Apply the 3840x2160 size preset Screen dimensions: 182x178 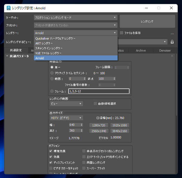[x=120, y=131]
